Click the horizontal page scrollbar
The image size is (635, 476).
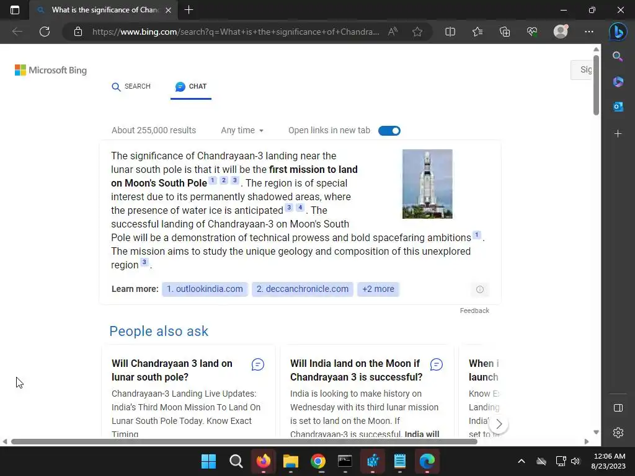coord(244,441)
